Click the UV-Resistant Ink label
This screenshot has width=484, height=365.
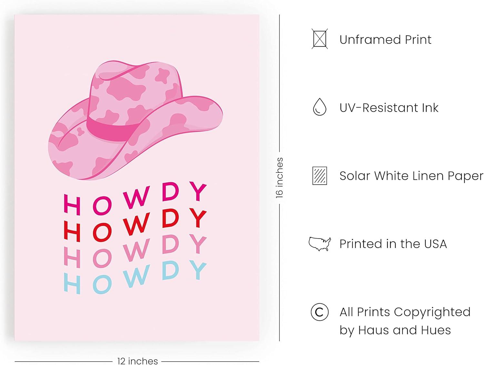click(389, 108)
